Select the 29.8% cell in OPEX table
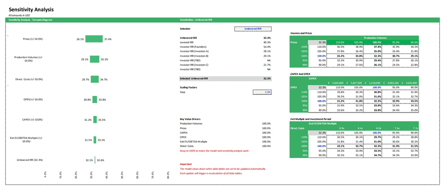The image size is (448, 192). [x=335, y=92]
